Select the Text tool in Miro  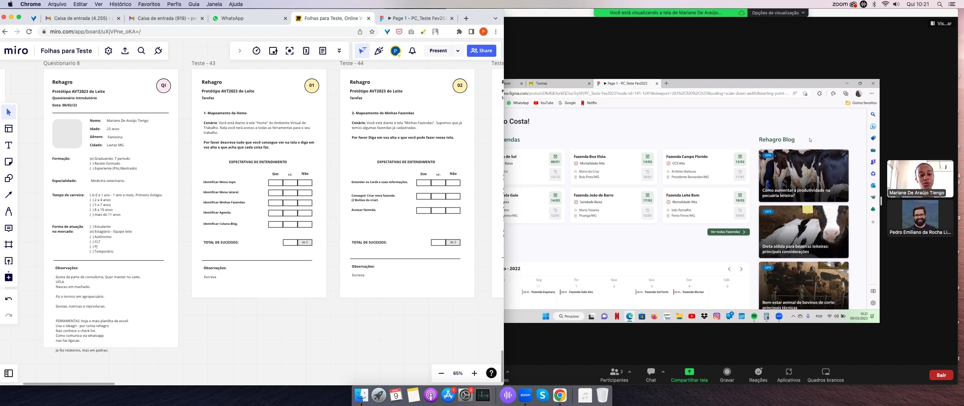[9, 145]
